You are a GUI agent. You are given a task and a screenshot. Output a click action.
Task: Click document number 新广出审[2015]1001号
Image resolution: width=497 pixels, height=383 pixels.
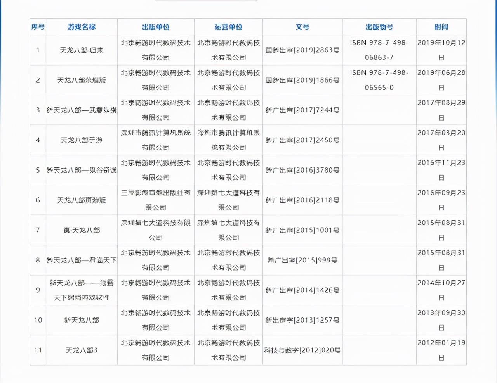coord(302,230)
